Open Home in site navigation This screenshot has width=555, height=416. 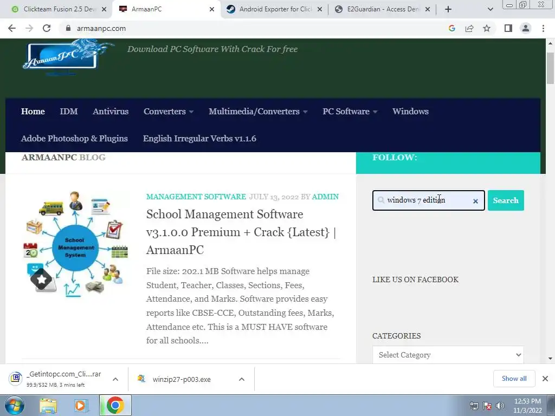tap(33, 112)
